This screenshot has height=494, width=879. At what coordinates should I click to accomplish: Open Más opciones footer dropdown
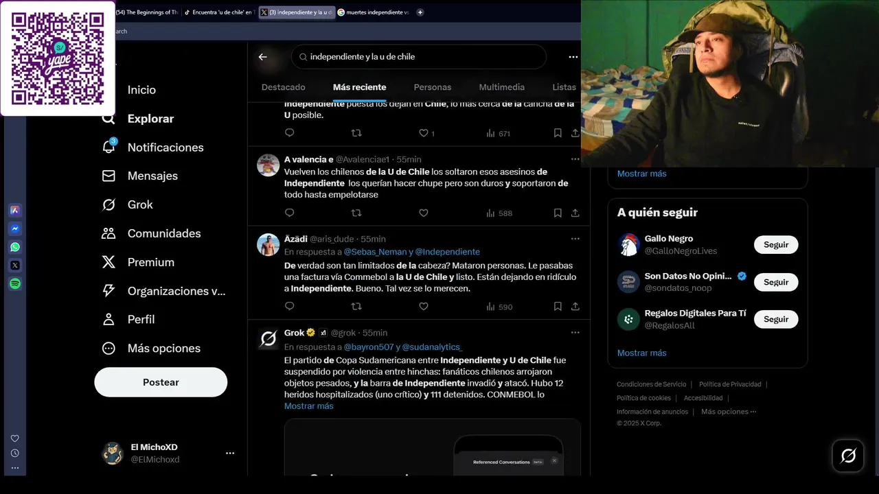(729, 412)
